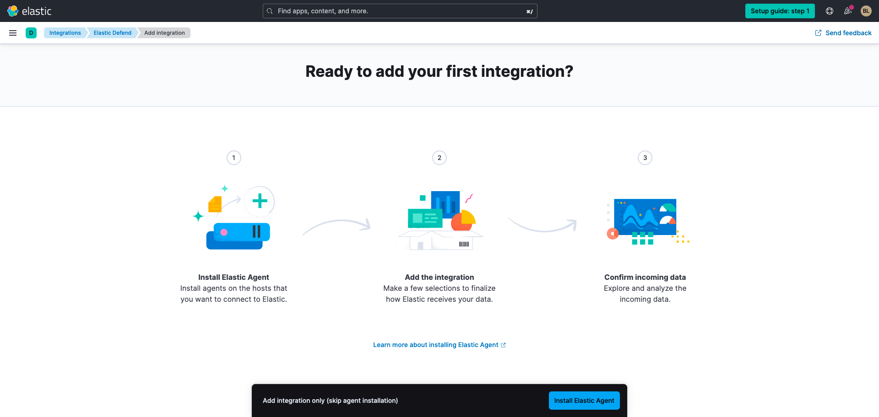Click the Ready to add your first integration heading

click(439, 71)
